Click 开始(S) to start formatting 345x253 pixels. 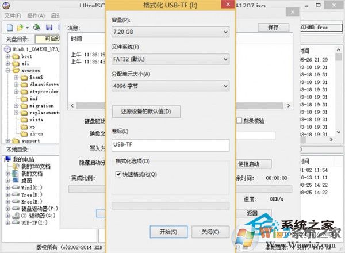coord(168,232)
